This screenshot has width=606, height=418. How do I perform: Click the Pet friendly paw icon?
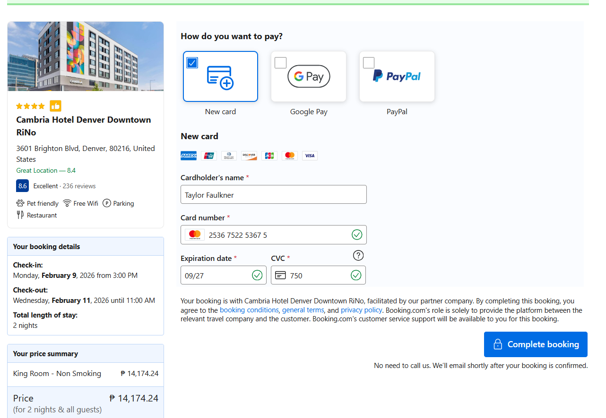point(20,203)
